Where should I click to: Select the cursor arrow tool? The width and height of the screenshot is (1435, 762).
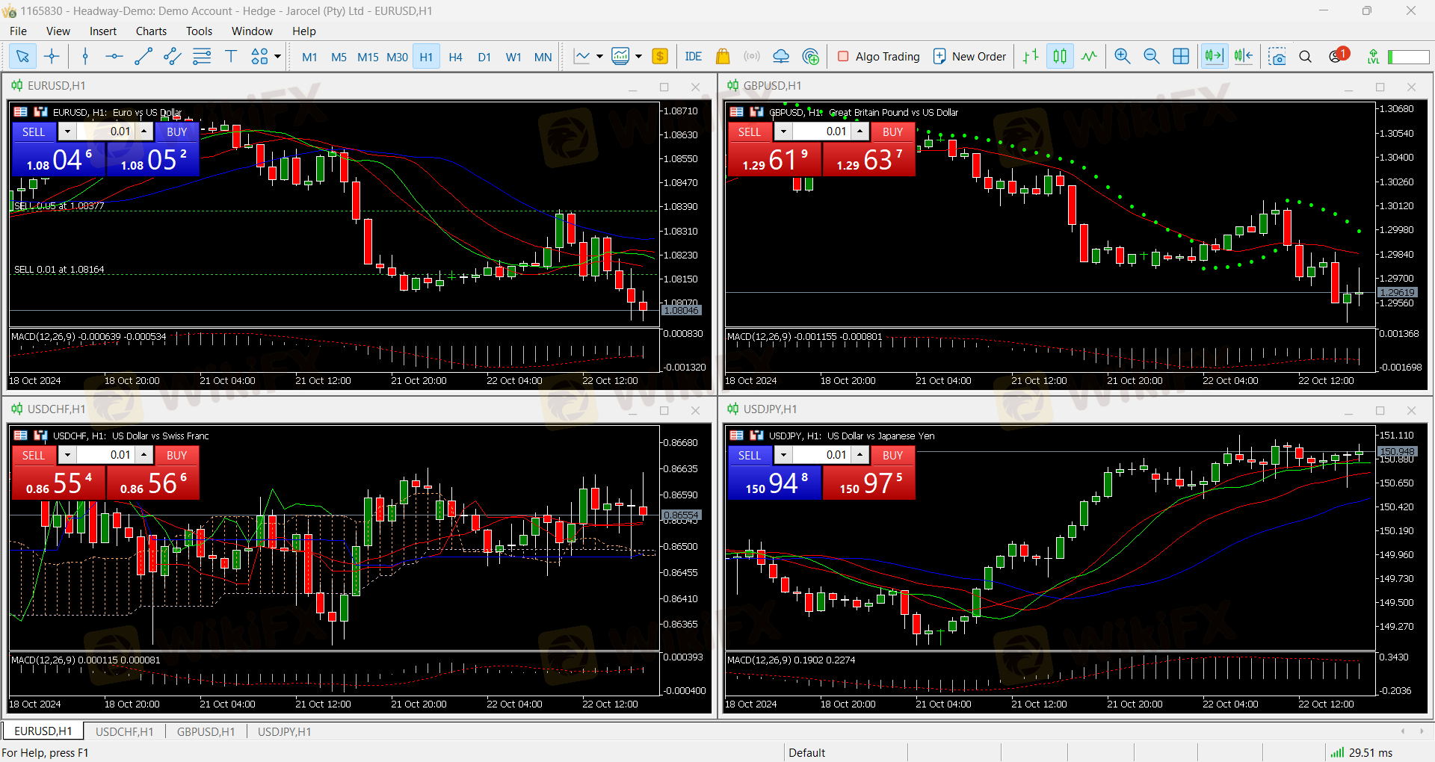pos(22,56)
